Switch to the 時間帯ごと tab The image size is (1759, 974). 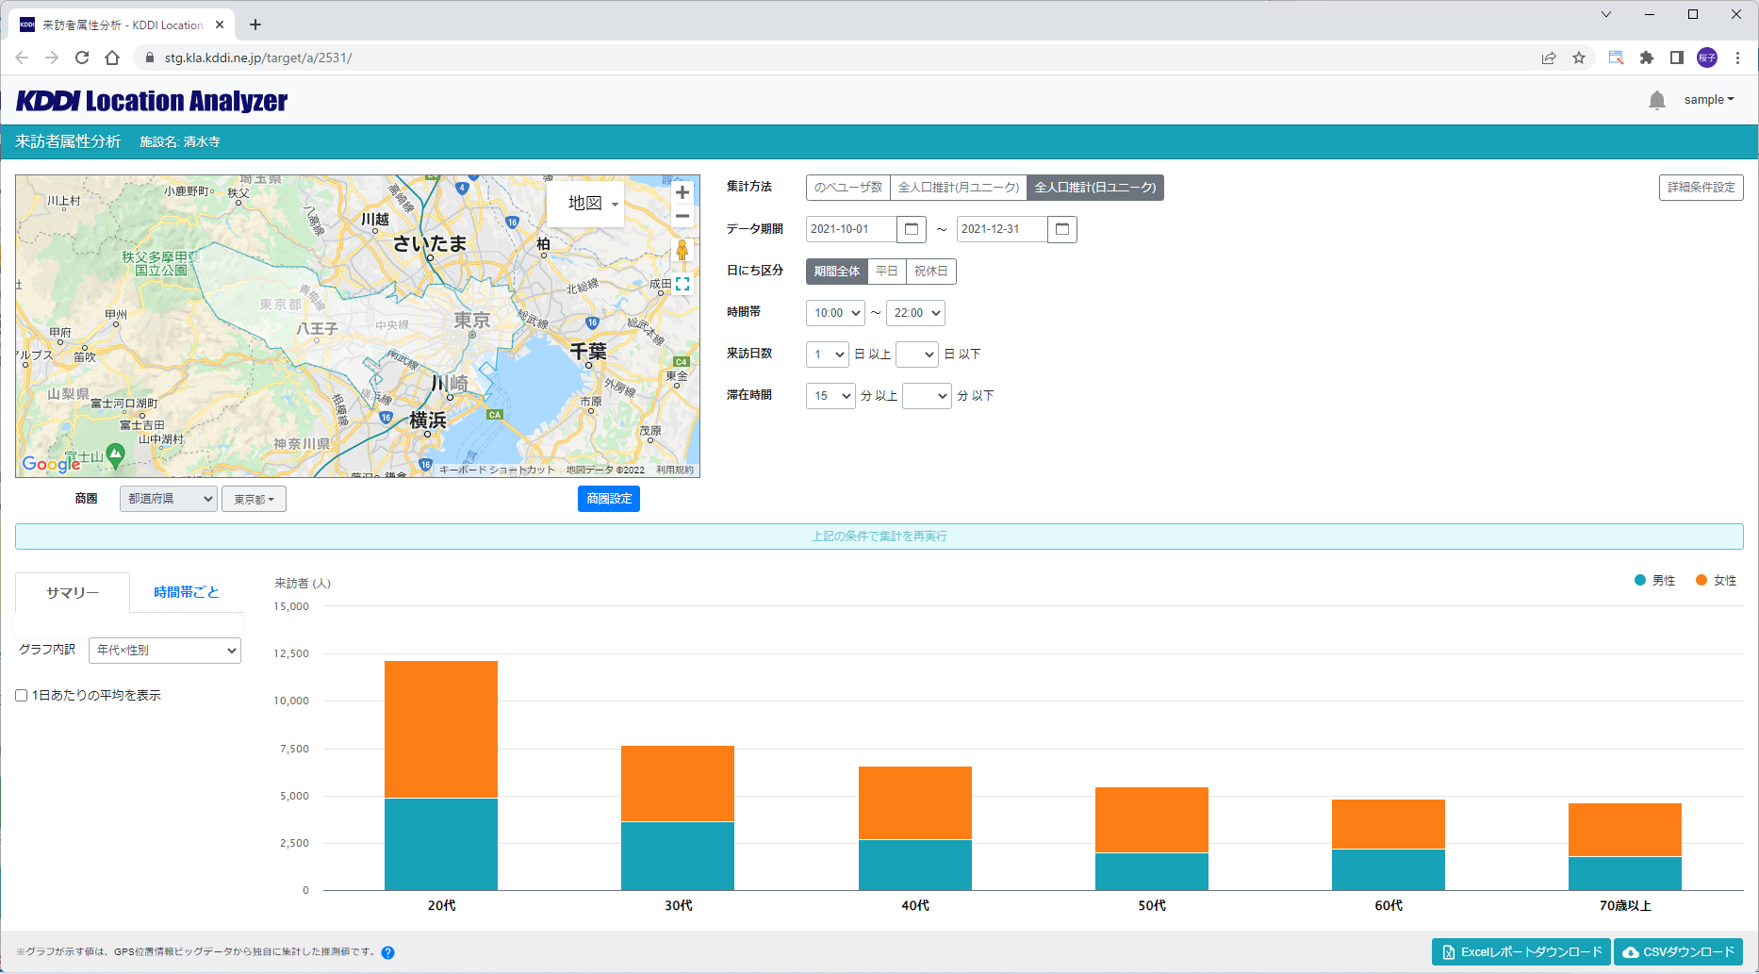(186, 592)
